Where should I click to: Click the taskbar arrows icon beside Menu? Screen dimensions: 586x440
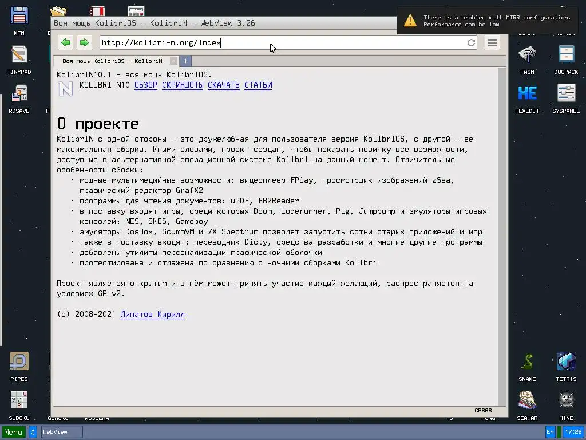tap(33, 432)
